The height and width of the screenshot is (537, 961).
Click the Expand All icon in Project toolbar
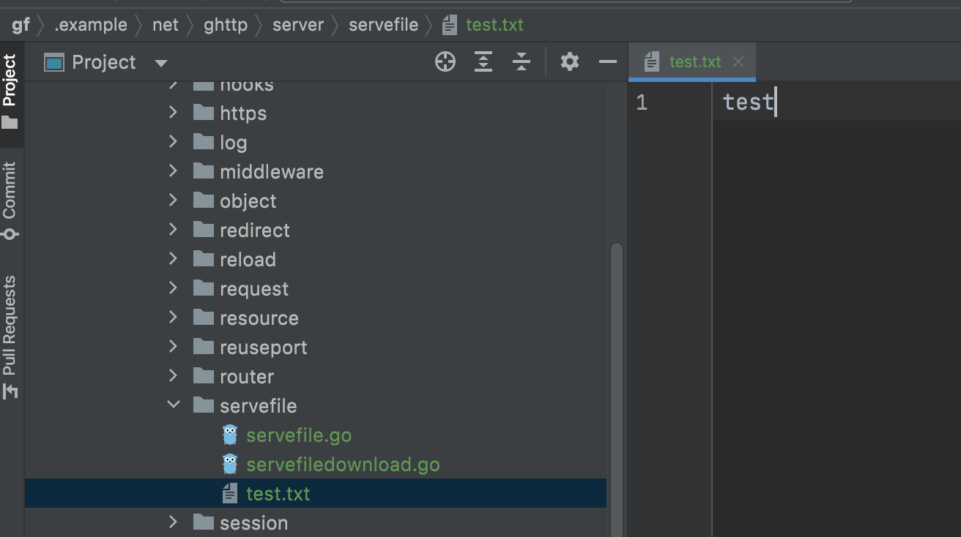483,62
